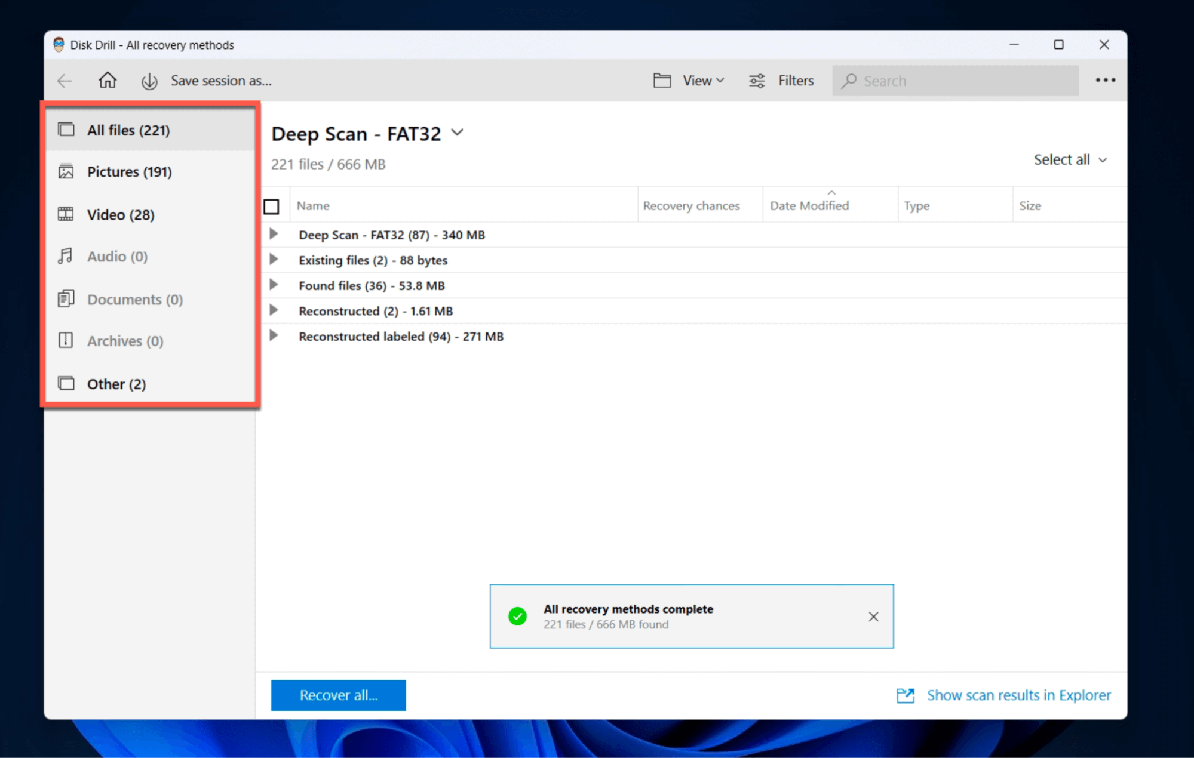Expand Reconstructed labeled (94) group
This screenshot has width=1194, height=758.
(274, 335)
